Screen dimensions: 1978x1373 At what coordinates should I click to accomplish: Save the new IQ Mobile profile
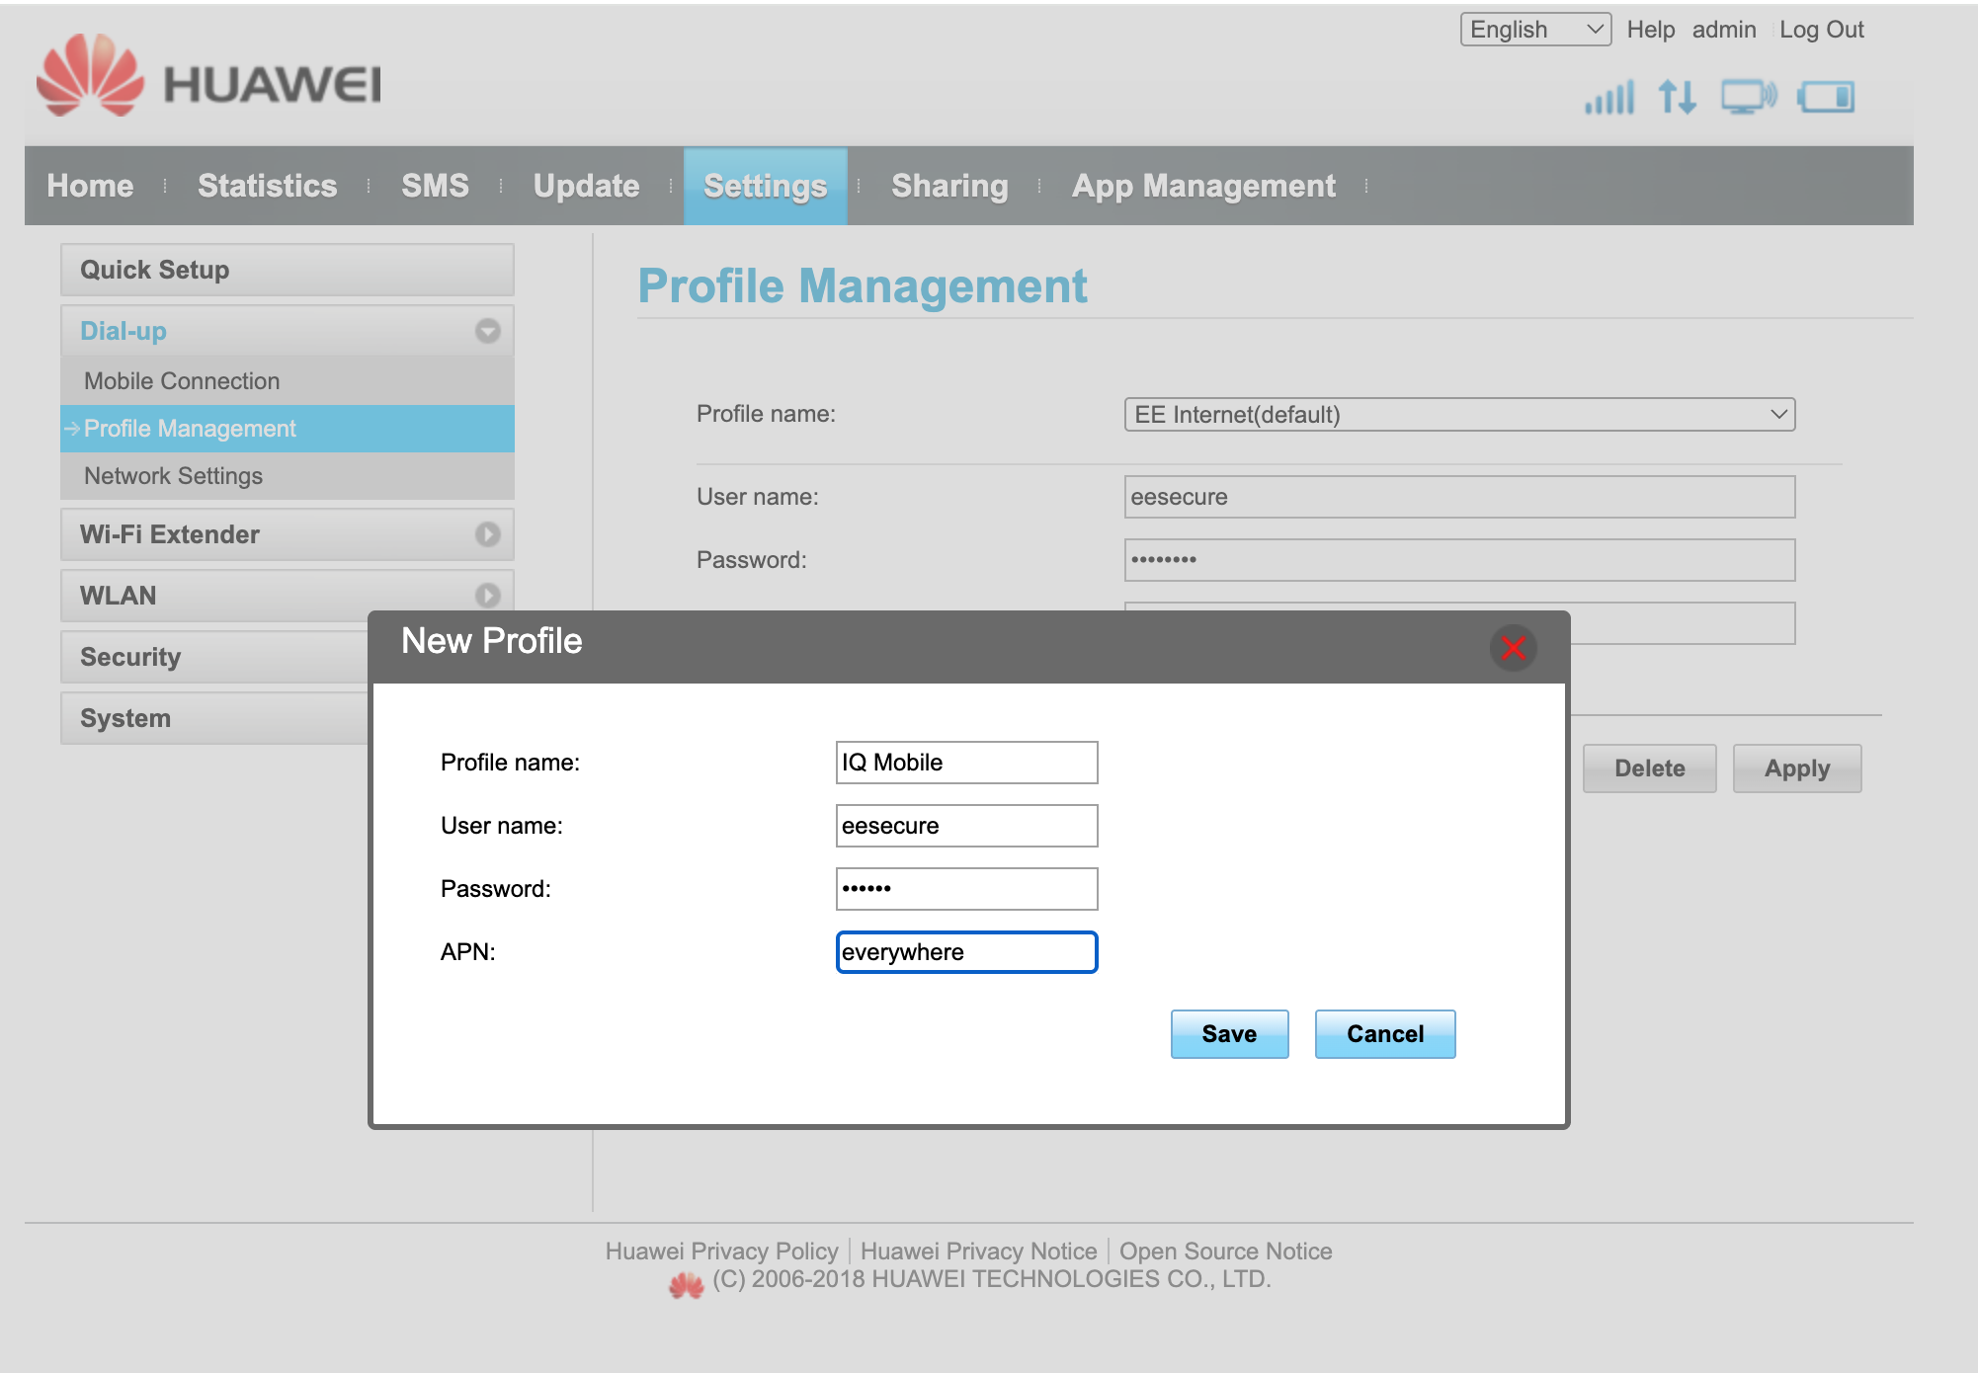[1229, 1034]
